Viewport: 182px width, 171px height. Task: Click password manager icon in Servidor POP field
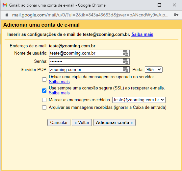tap(125, 69)
